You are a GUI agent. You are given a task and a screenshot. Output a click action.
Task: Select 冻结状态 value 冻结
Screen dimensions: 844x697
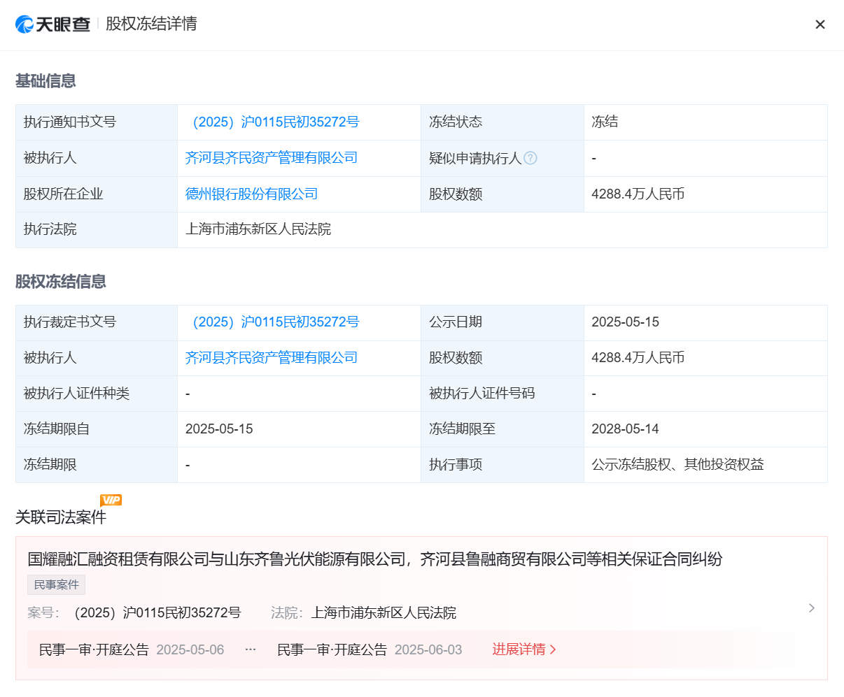[x=605, y=122]
